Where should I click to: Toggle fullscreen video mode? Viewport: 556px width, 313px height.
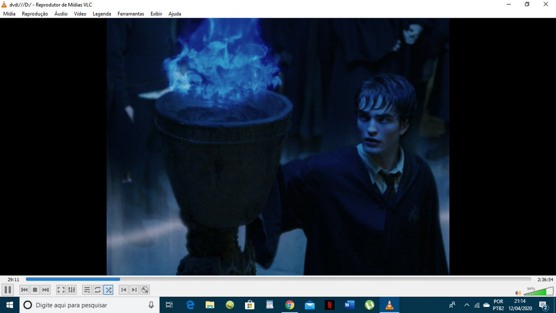[x=61, y=290]
